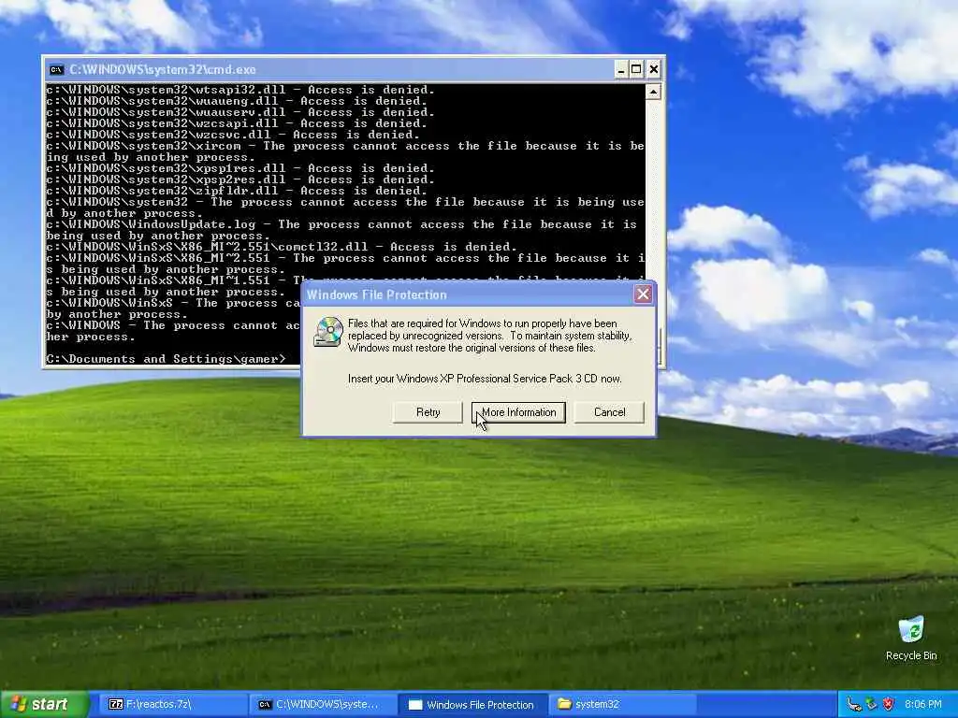Maximize the cmd.exe window
This screenshot has height=718, width=958.
pyautogui.click(x=636, y=69)
